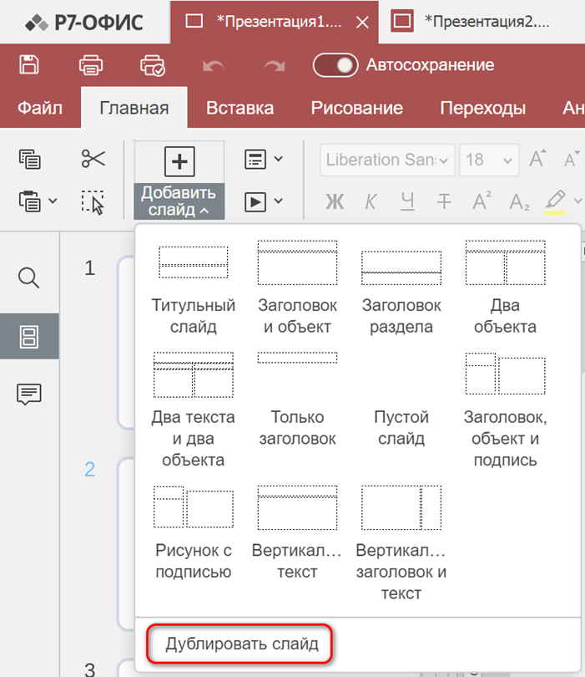
Task: Click Дублировать слайд menu entry
Action: [242, 644]
